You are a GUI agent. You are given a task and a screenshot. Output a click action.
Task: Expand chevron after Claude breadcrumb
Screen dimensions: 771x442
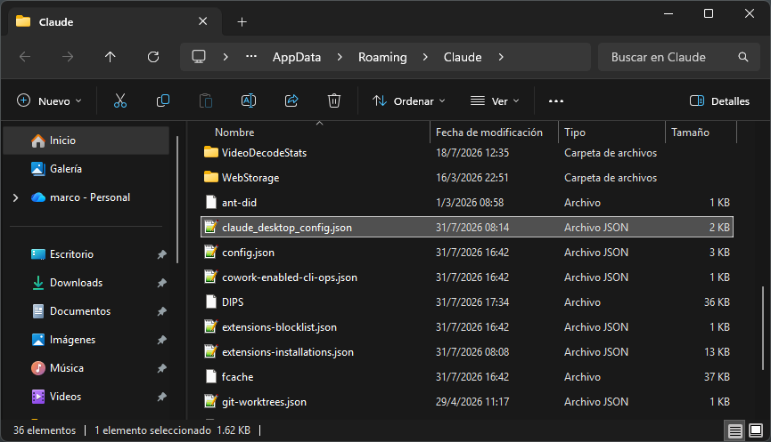tap(501, 57)
